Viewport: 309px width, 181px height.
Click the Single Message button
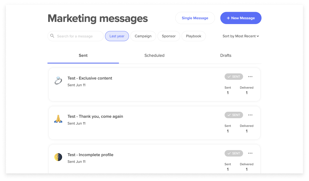coord(195,18)
